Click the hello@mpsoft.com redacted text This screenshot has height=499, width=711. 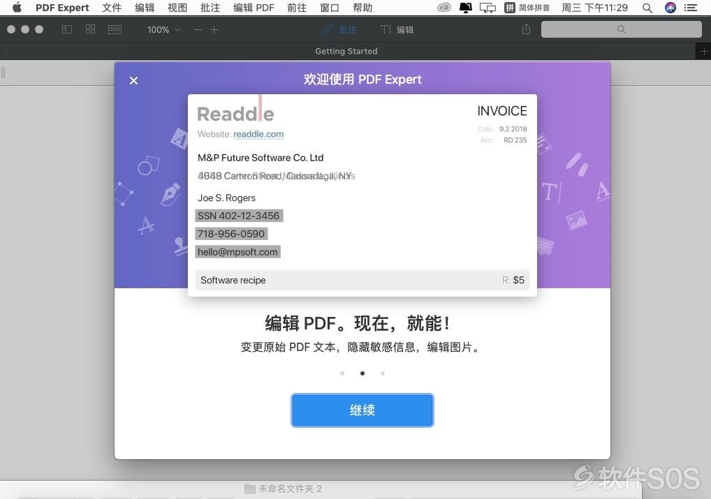[237, 252]
